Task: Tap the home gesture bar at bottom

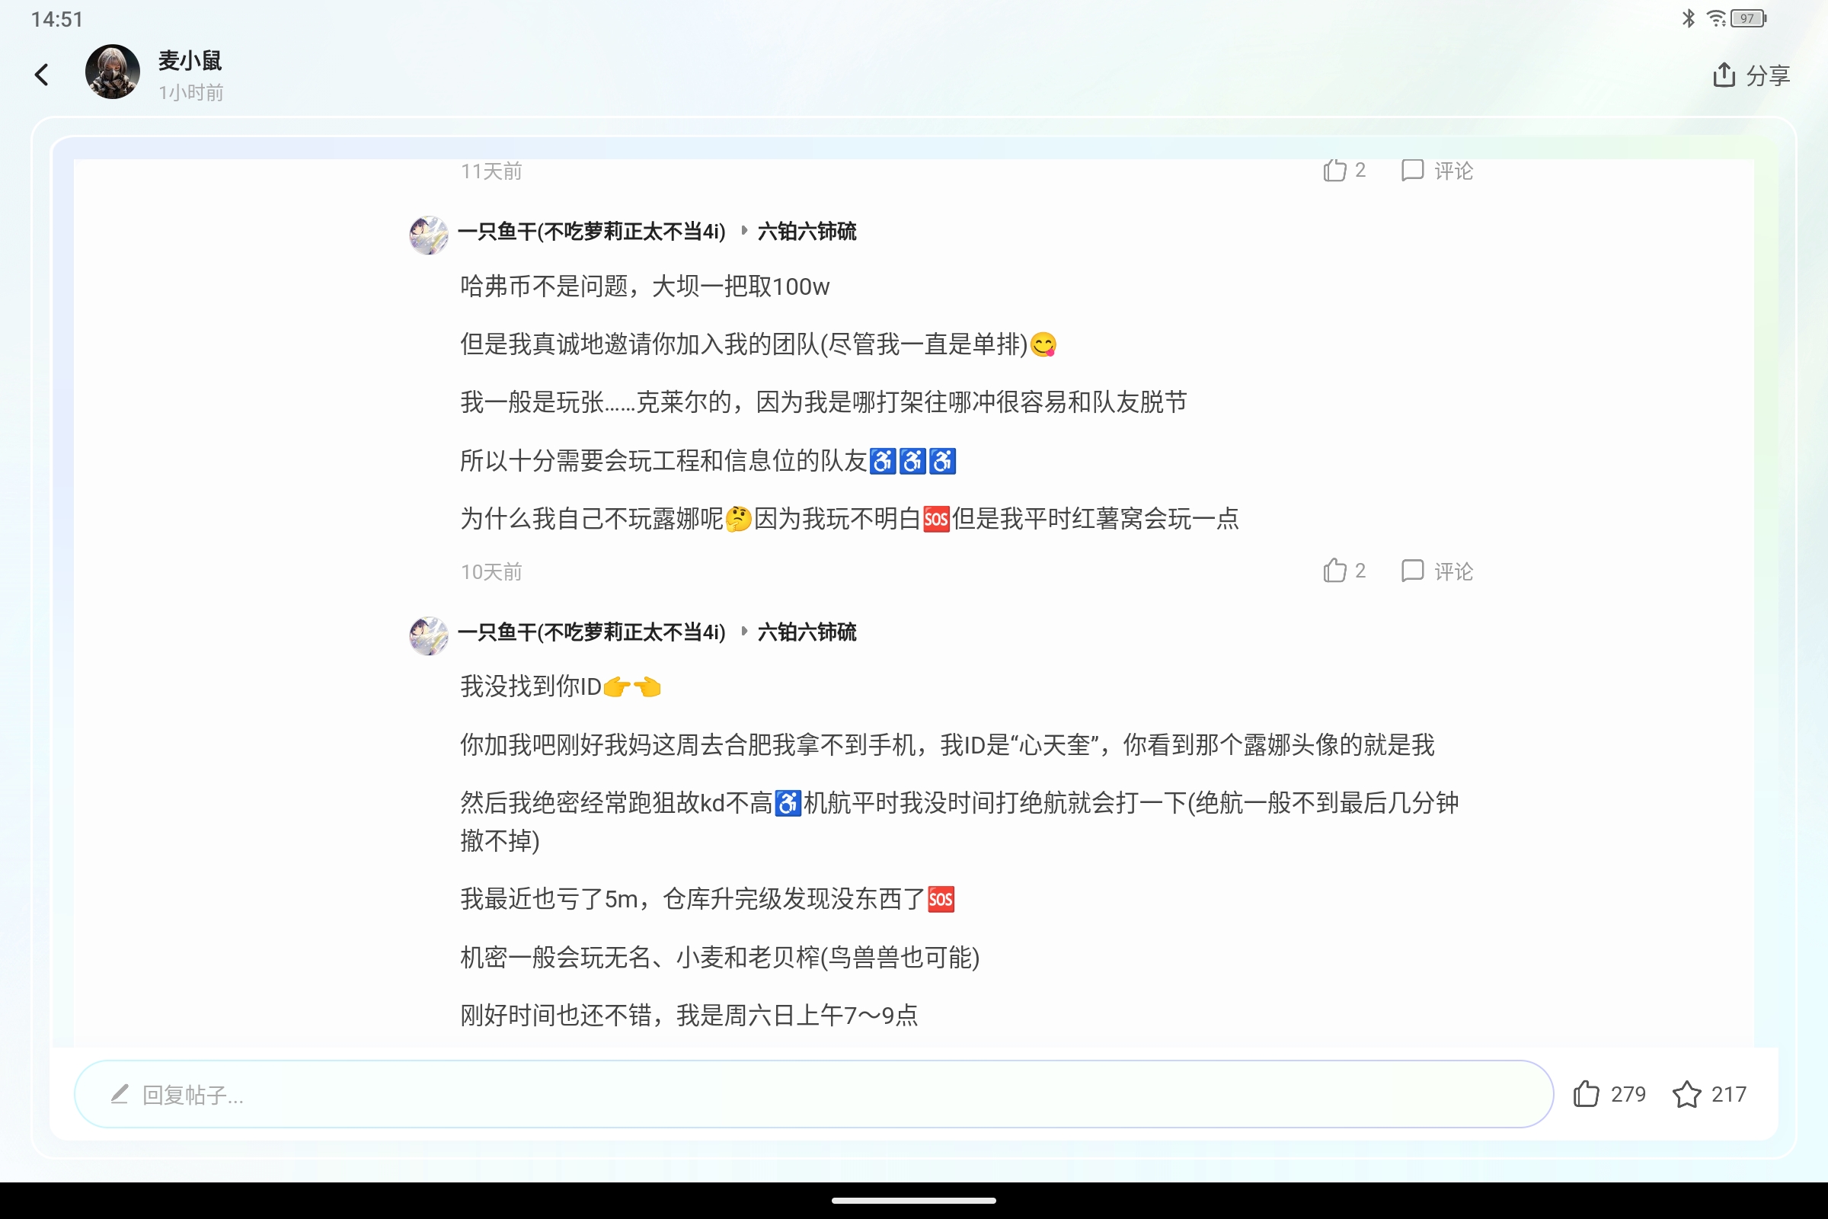Action: [914, 1201]
